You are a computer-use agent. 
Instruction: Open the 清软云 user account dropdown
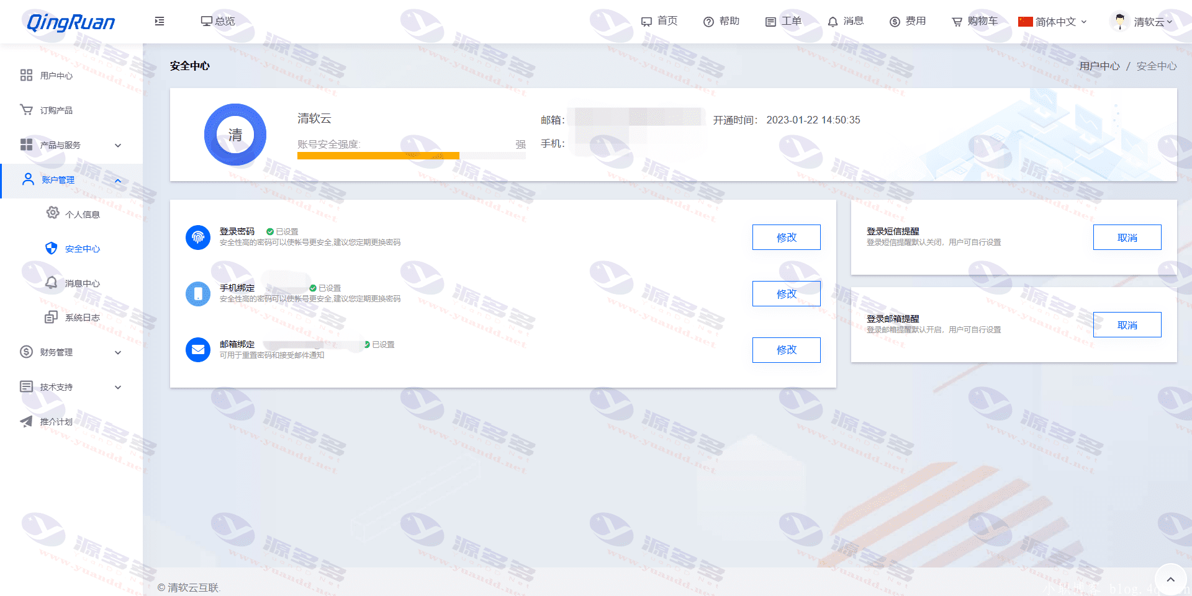click(1141, 22)
